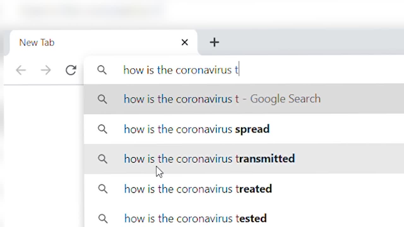
Task: Click the search icon beside 'how is the coronavirus treated'
Action: (102, 189)
